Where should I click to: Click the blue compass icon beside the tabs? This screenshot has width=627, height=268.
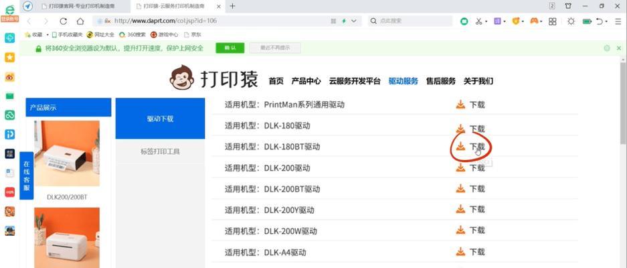[x=27, y=6]
